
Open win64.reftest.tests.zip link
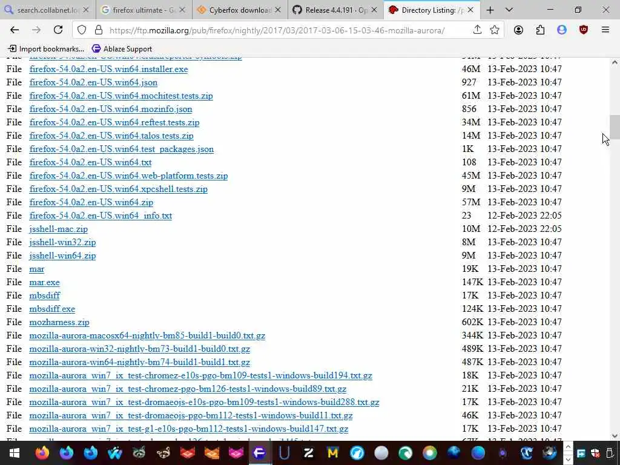tap(114, 122)
